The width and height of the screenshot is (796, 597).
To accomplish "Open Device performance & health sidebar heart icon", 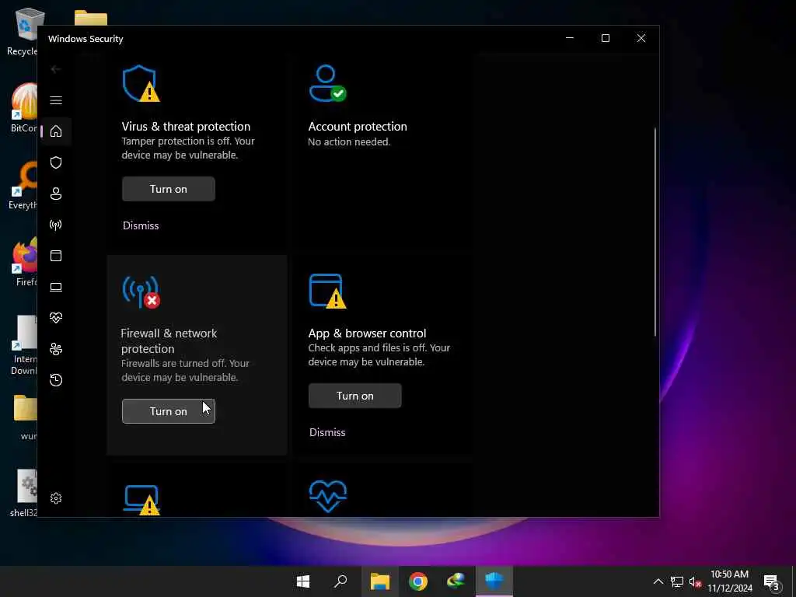I will [x=56, y=318].
